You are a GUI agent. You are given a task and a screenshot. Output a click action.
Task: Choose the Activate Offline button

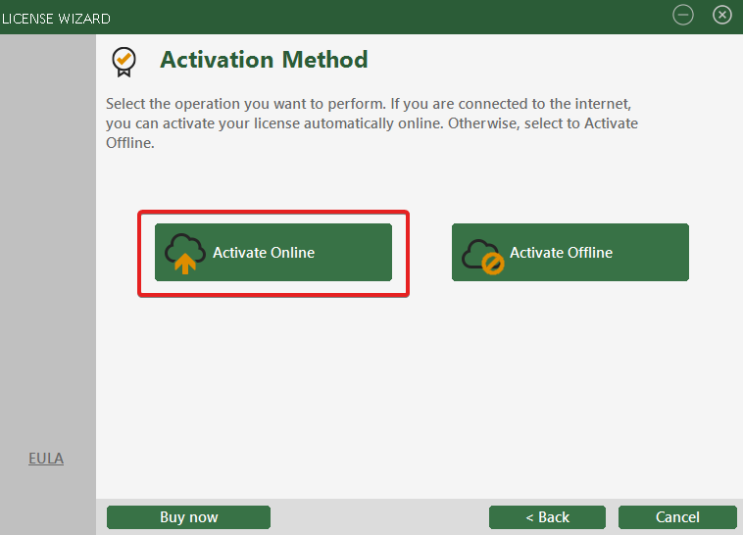[570, 253]
